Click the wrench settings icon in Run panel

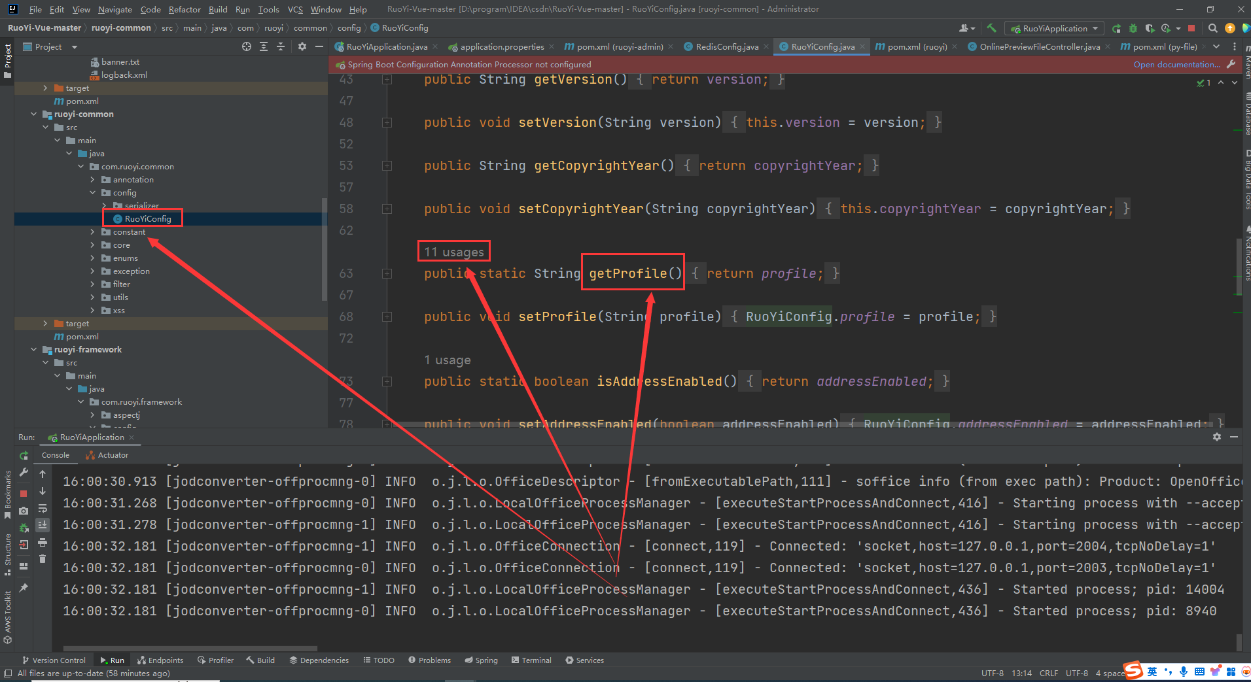click(x=24, y=472)
